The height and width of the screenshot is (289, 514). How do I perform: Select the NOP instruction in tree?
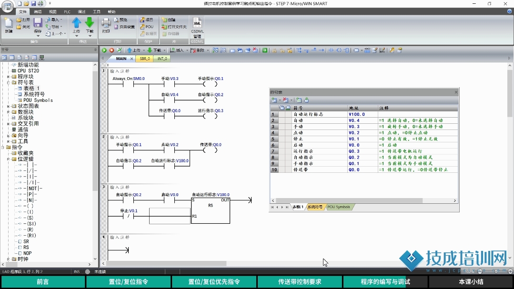click(x=28, y=253)
